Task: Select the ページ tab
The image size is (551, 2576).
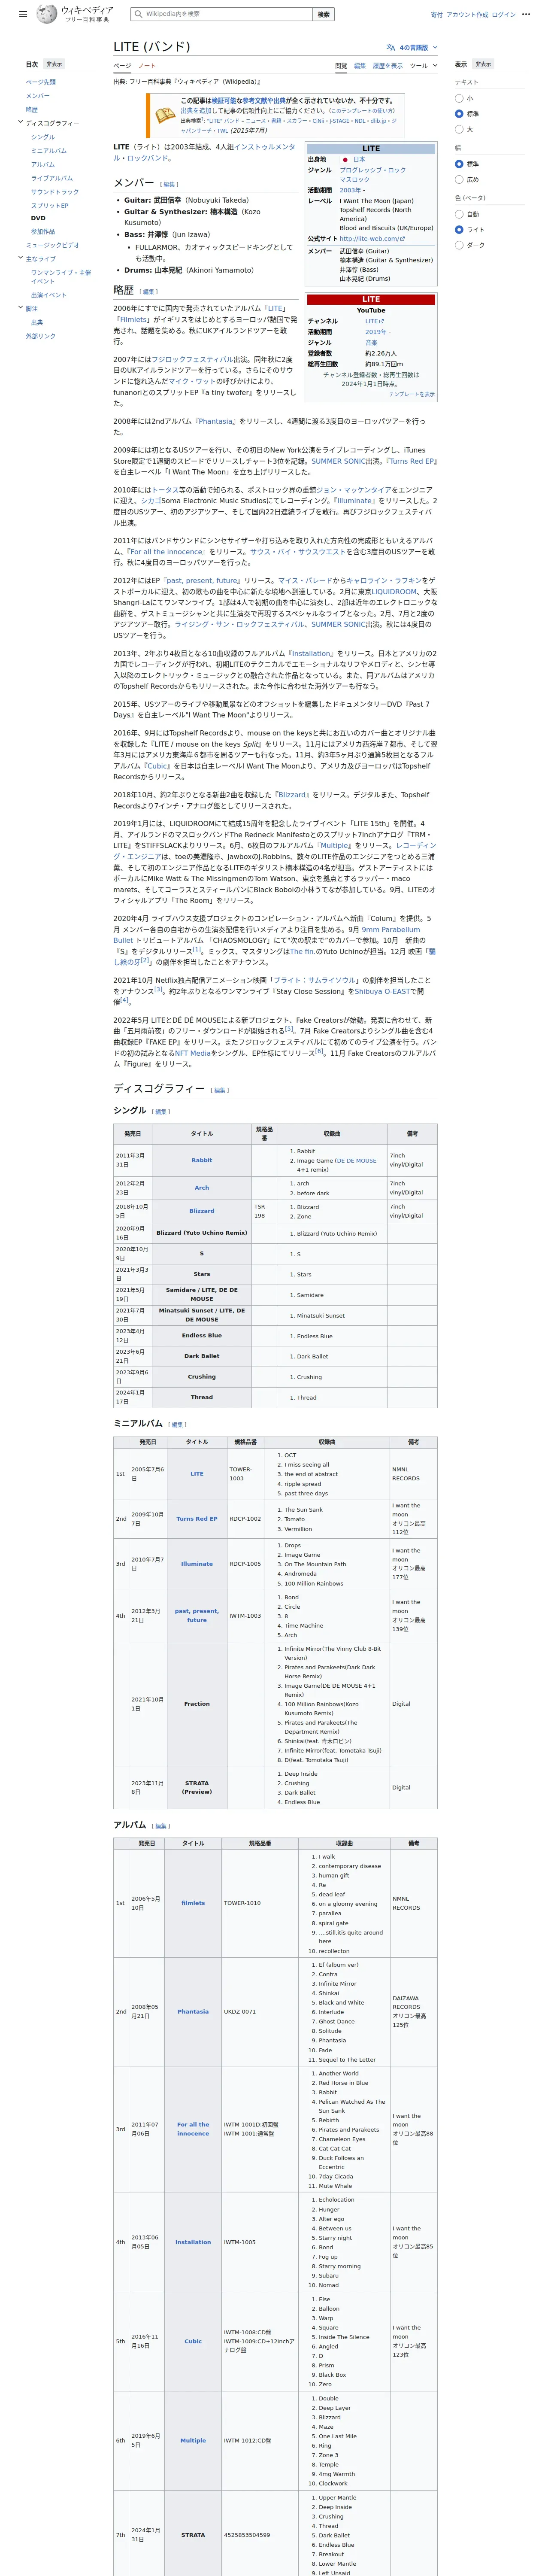Action: (x=122, y=66)
